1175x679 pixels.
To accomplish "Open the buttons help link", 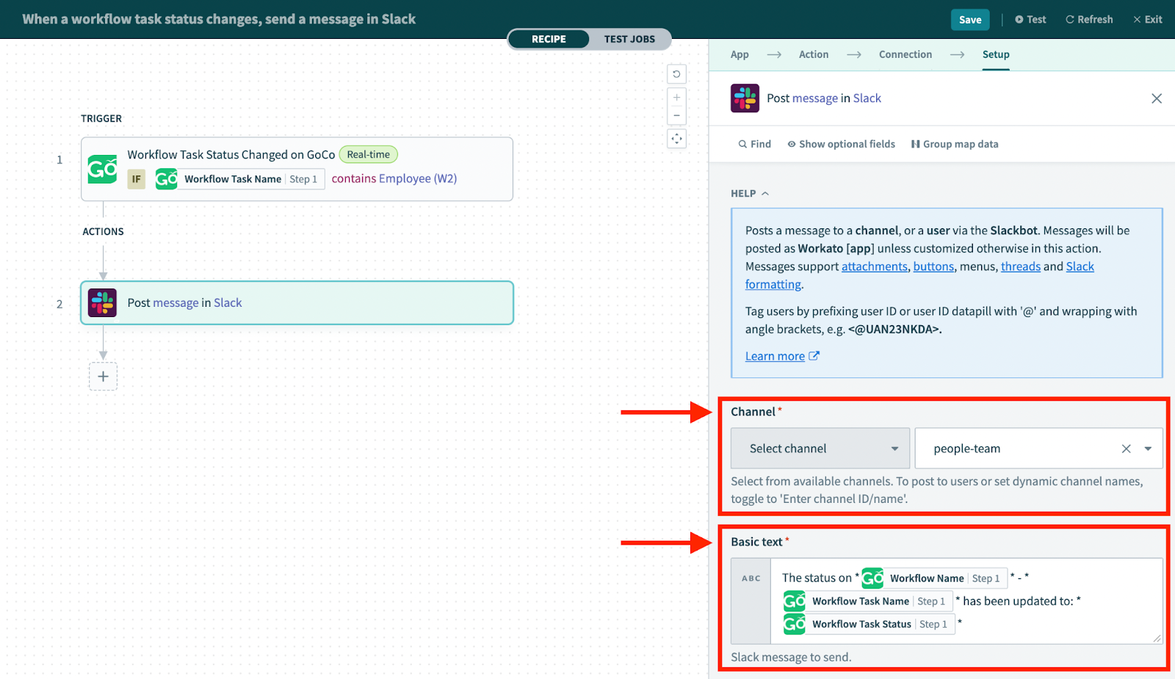I will 933,266.
